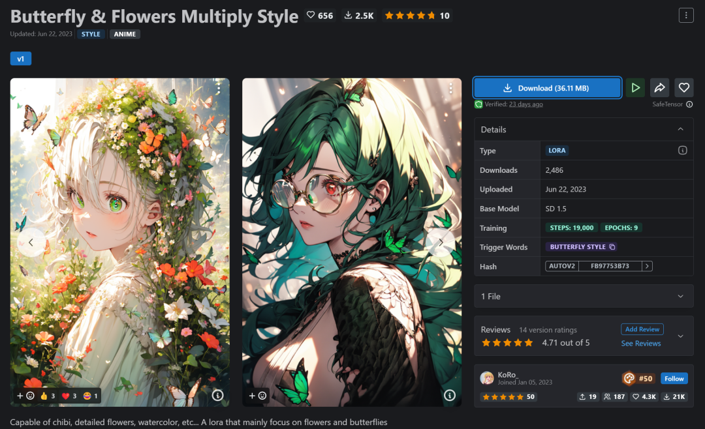Click the Downloads value 2,486
705x429 pixels.
tap(554, 170)
